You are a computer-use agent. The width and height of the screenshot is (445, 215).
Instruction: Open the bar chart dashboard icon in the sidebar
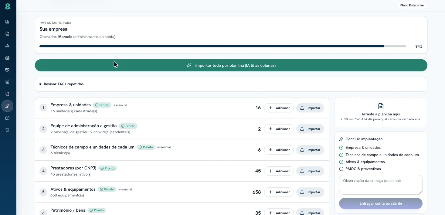click(7, 22)
